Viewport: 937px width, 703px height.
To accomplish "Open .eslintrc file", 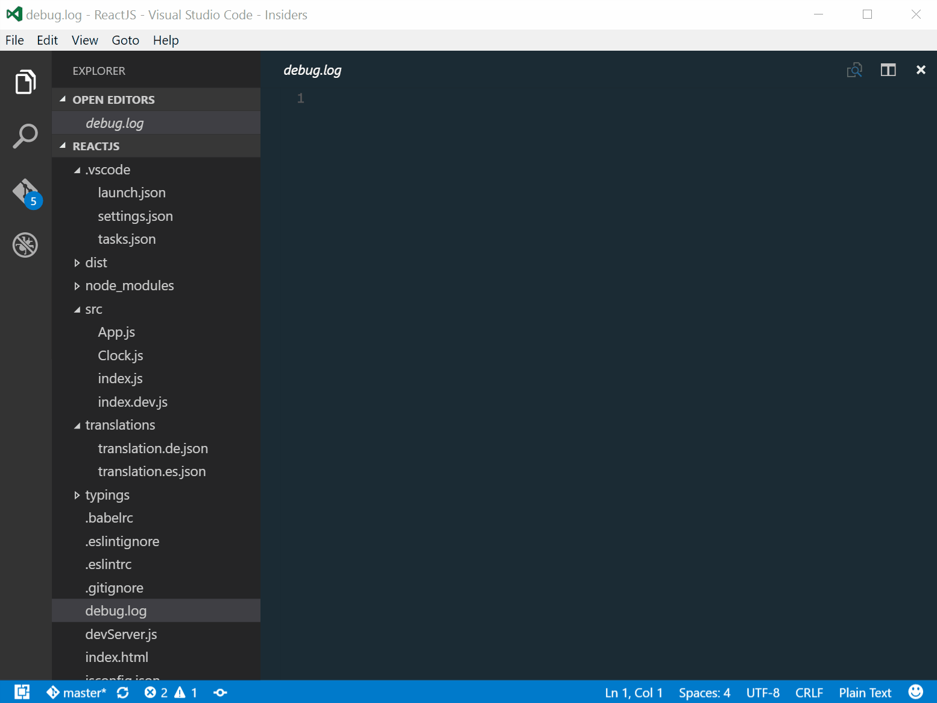I will point(156,564).
